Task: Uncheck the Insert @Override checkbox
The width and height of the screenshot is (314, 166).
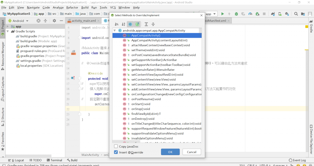Action: click(116, 152)
